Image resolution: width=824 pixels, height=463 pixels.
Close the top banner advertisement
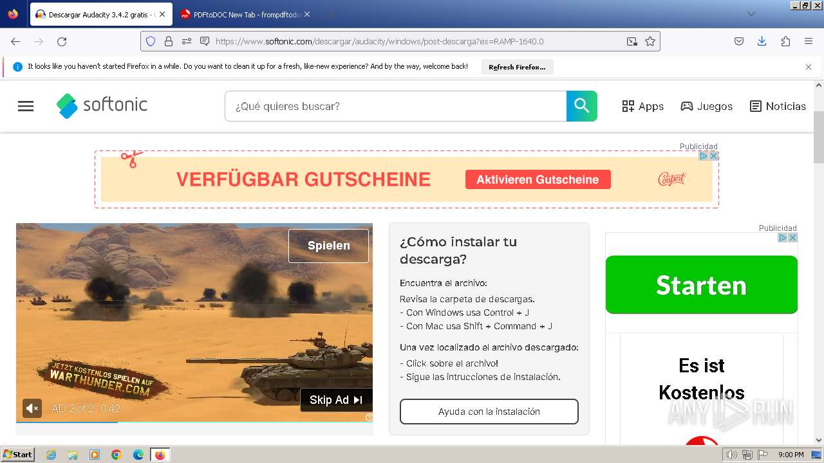coord(713,156)
